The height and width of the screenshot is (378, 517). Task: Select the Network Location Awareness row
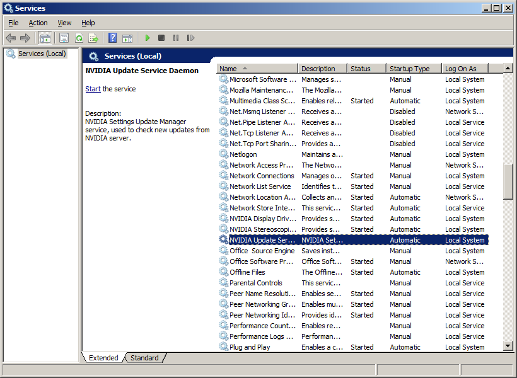353,197
